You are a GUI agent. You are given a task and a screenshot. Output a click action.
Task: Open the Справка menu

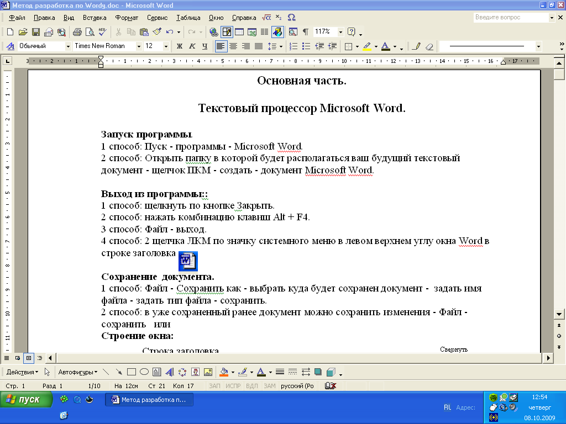click(x=244, y=18)
